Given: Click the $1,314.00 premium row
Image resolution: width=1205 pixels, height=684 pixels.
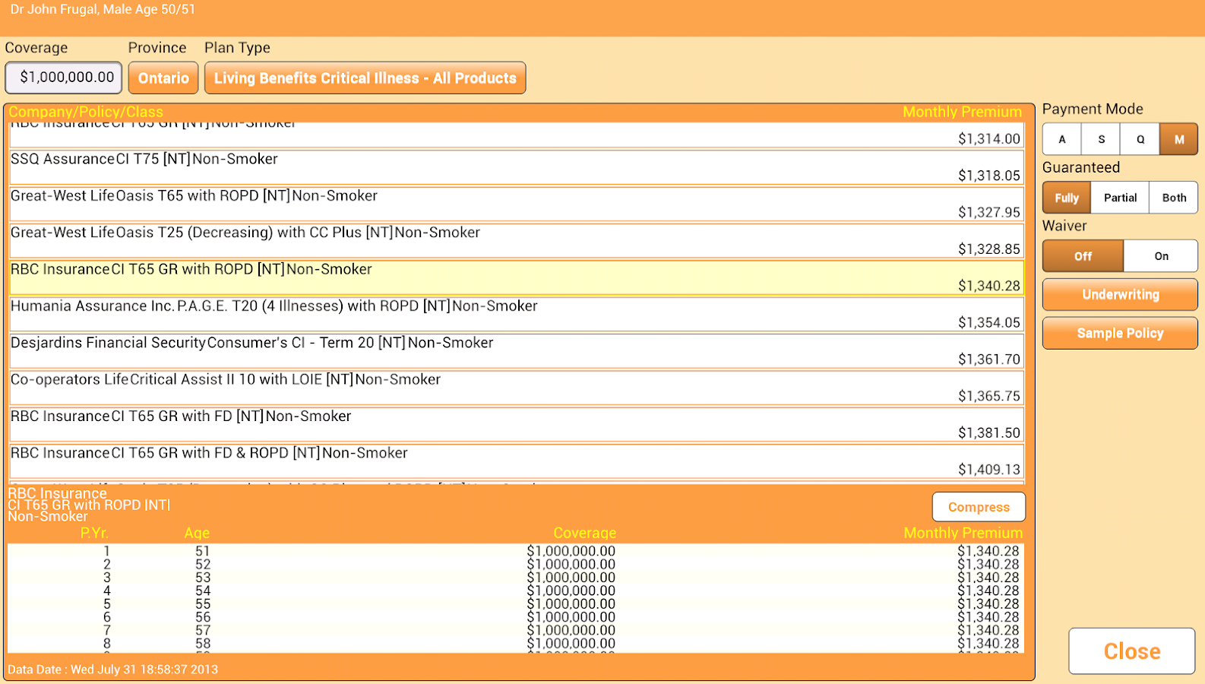Looking at the screenshot, I should 517,135.
